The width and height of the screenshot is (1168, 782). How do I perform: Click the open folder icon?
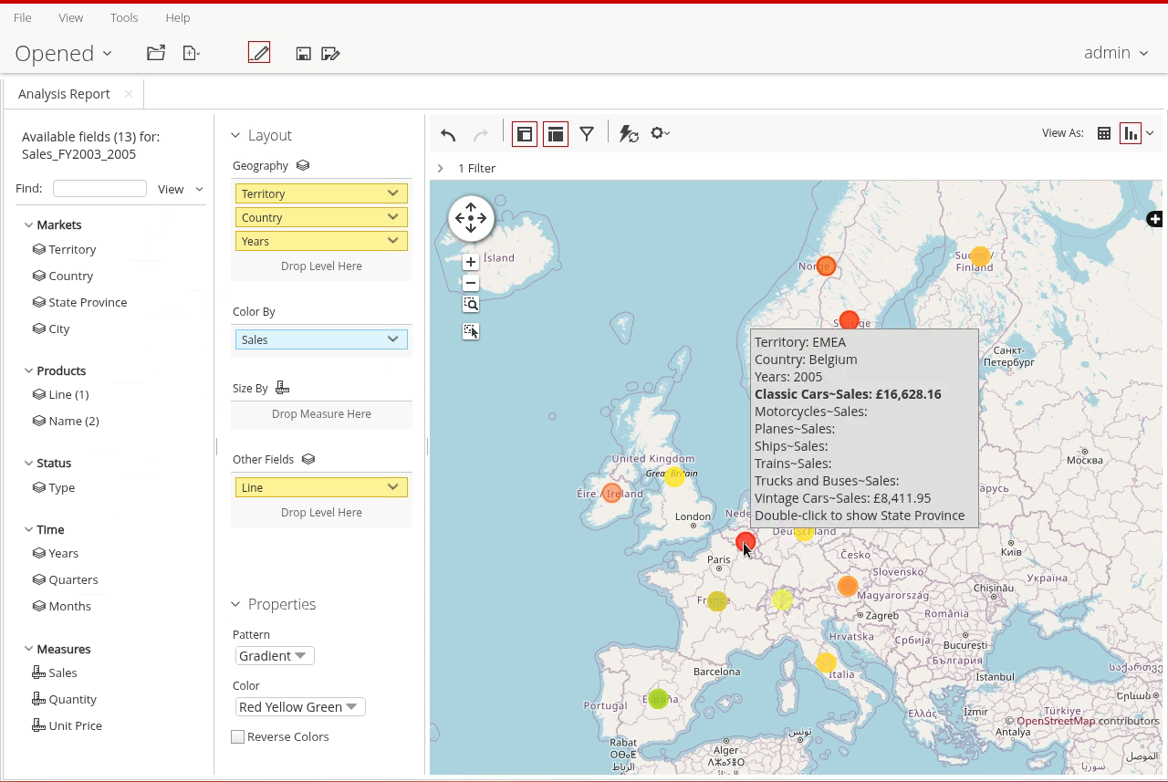pos(156,53)
